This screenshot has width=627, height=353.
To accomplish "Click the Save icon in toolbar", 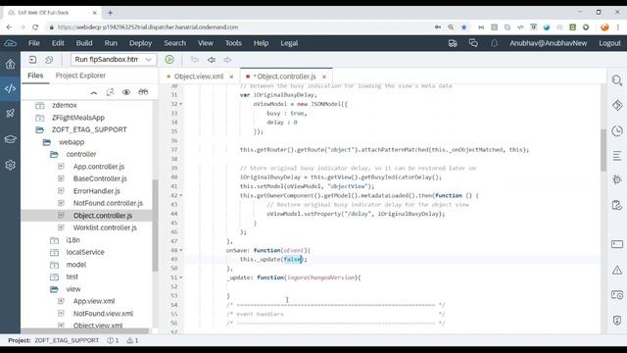I will point(32,60).
